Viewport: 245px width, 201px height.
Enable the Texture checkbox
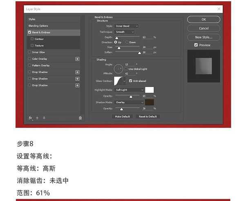32,45
